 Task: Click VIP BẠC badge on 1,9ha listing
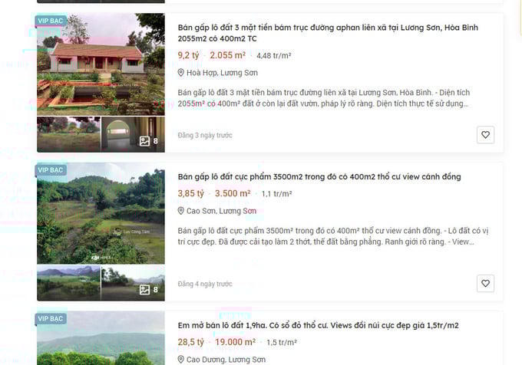point(50,318)
